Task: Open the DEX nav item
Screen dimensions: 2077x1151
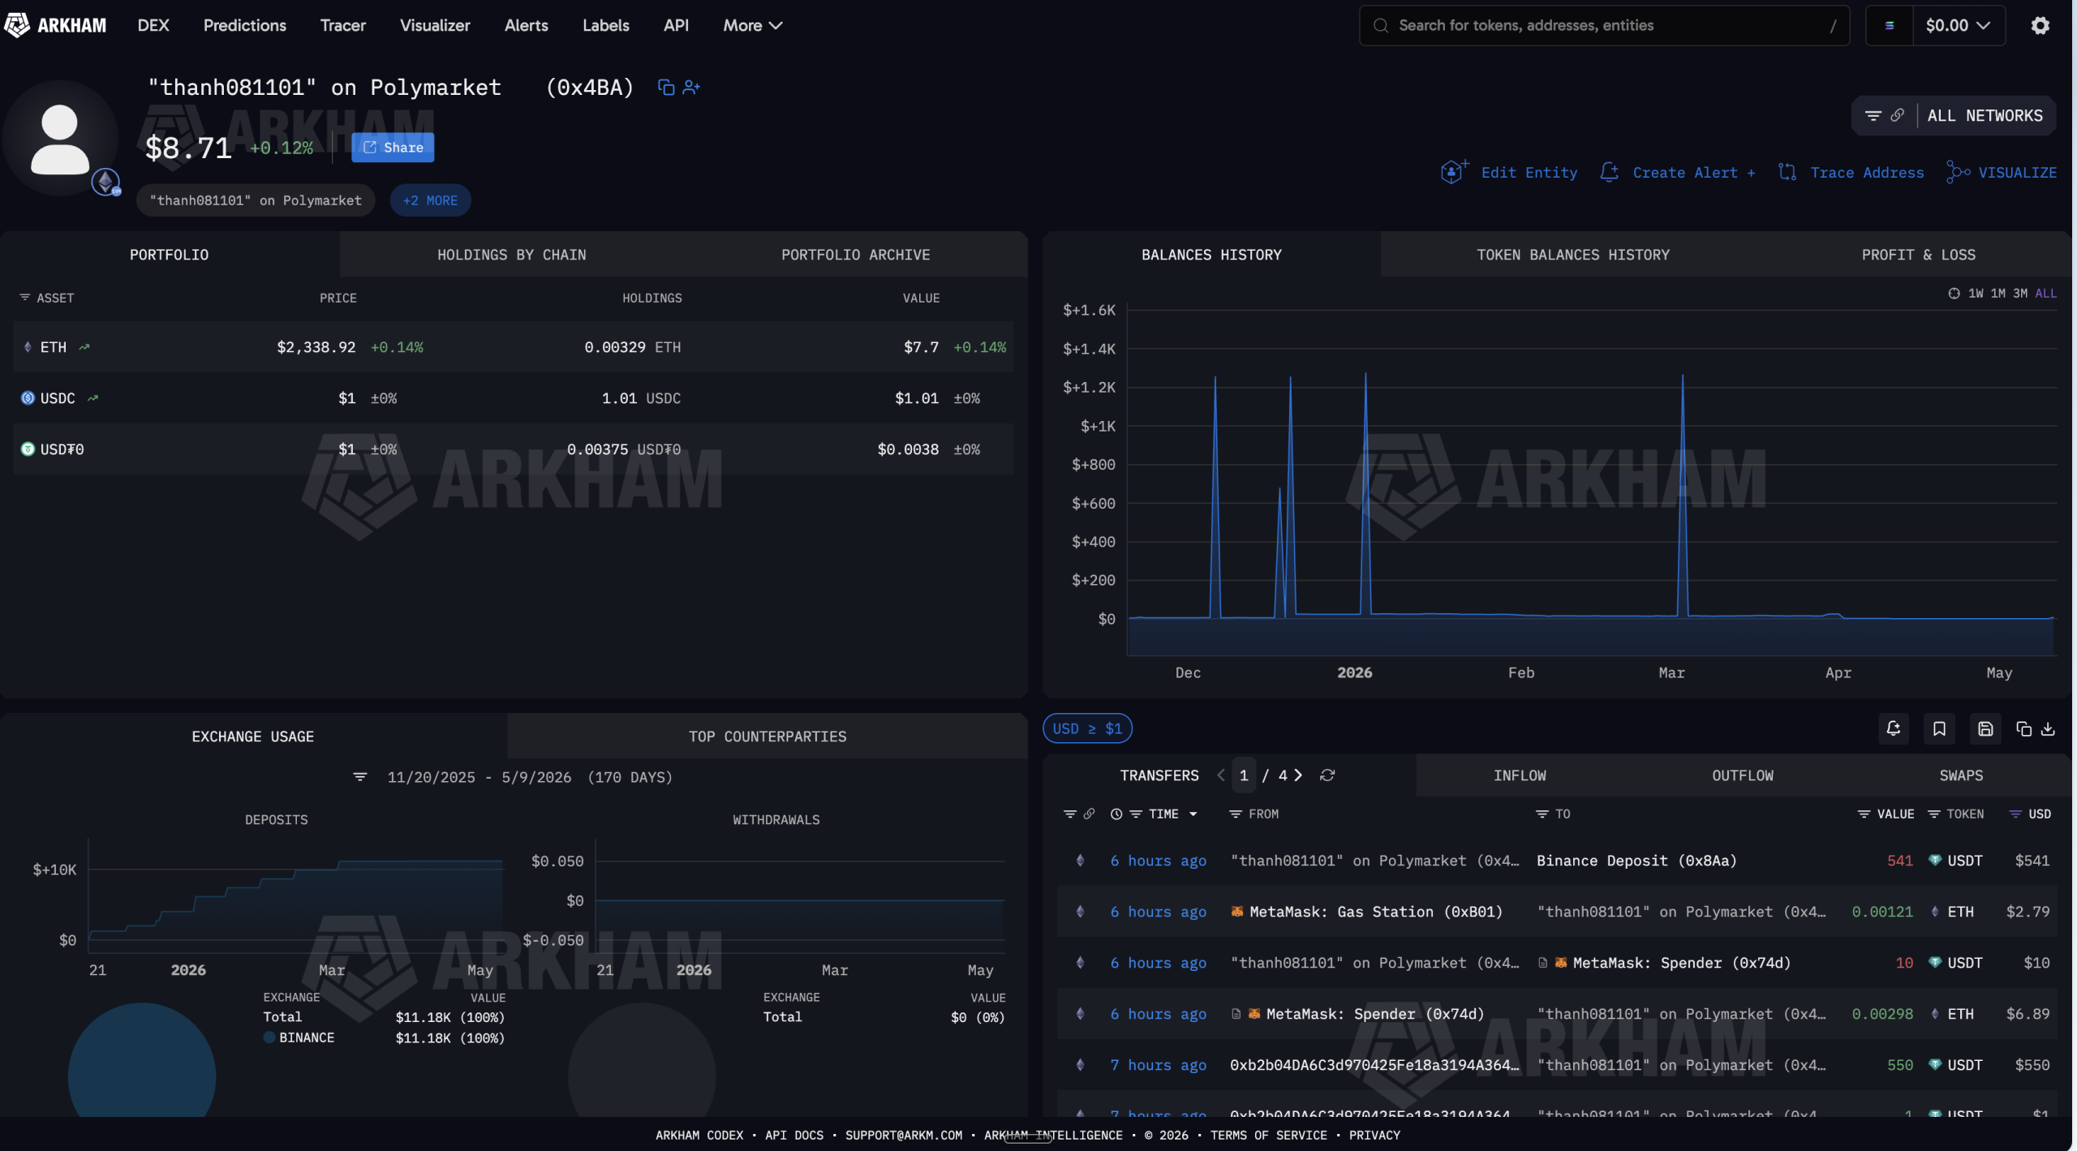Action: (x=153, y=25)
